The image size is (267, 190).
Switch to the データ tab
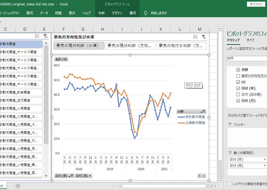pyautogui.click(x=44, y=13)
